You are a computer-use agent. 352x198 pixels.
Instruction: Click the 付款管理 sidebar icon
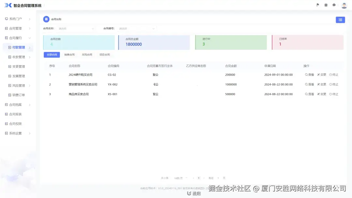click(10, 47)
